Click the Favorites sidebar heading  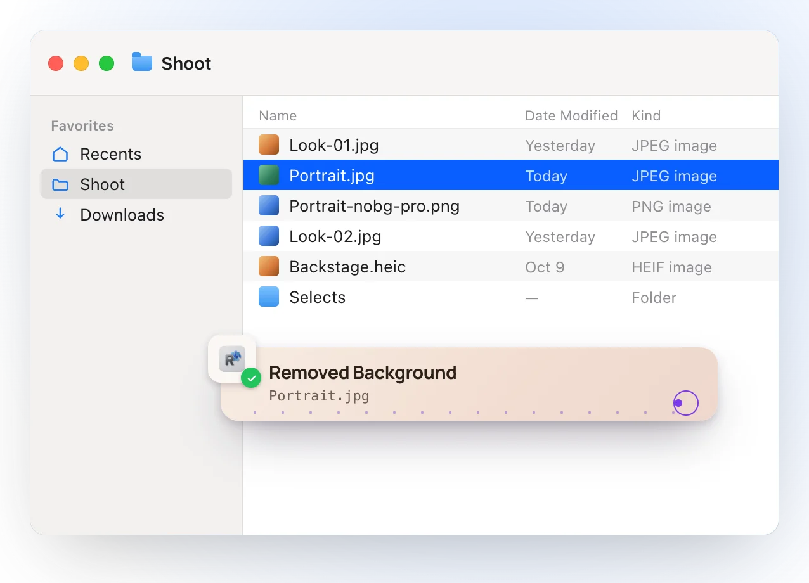[x=82, y=125]
